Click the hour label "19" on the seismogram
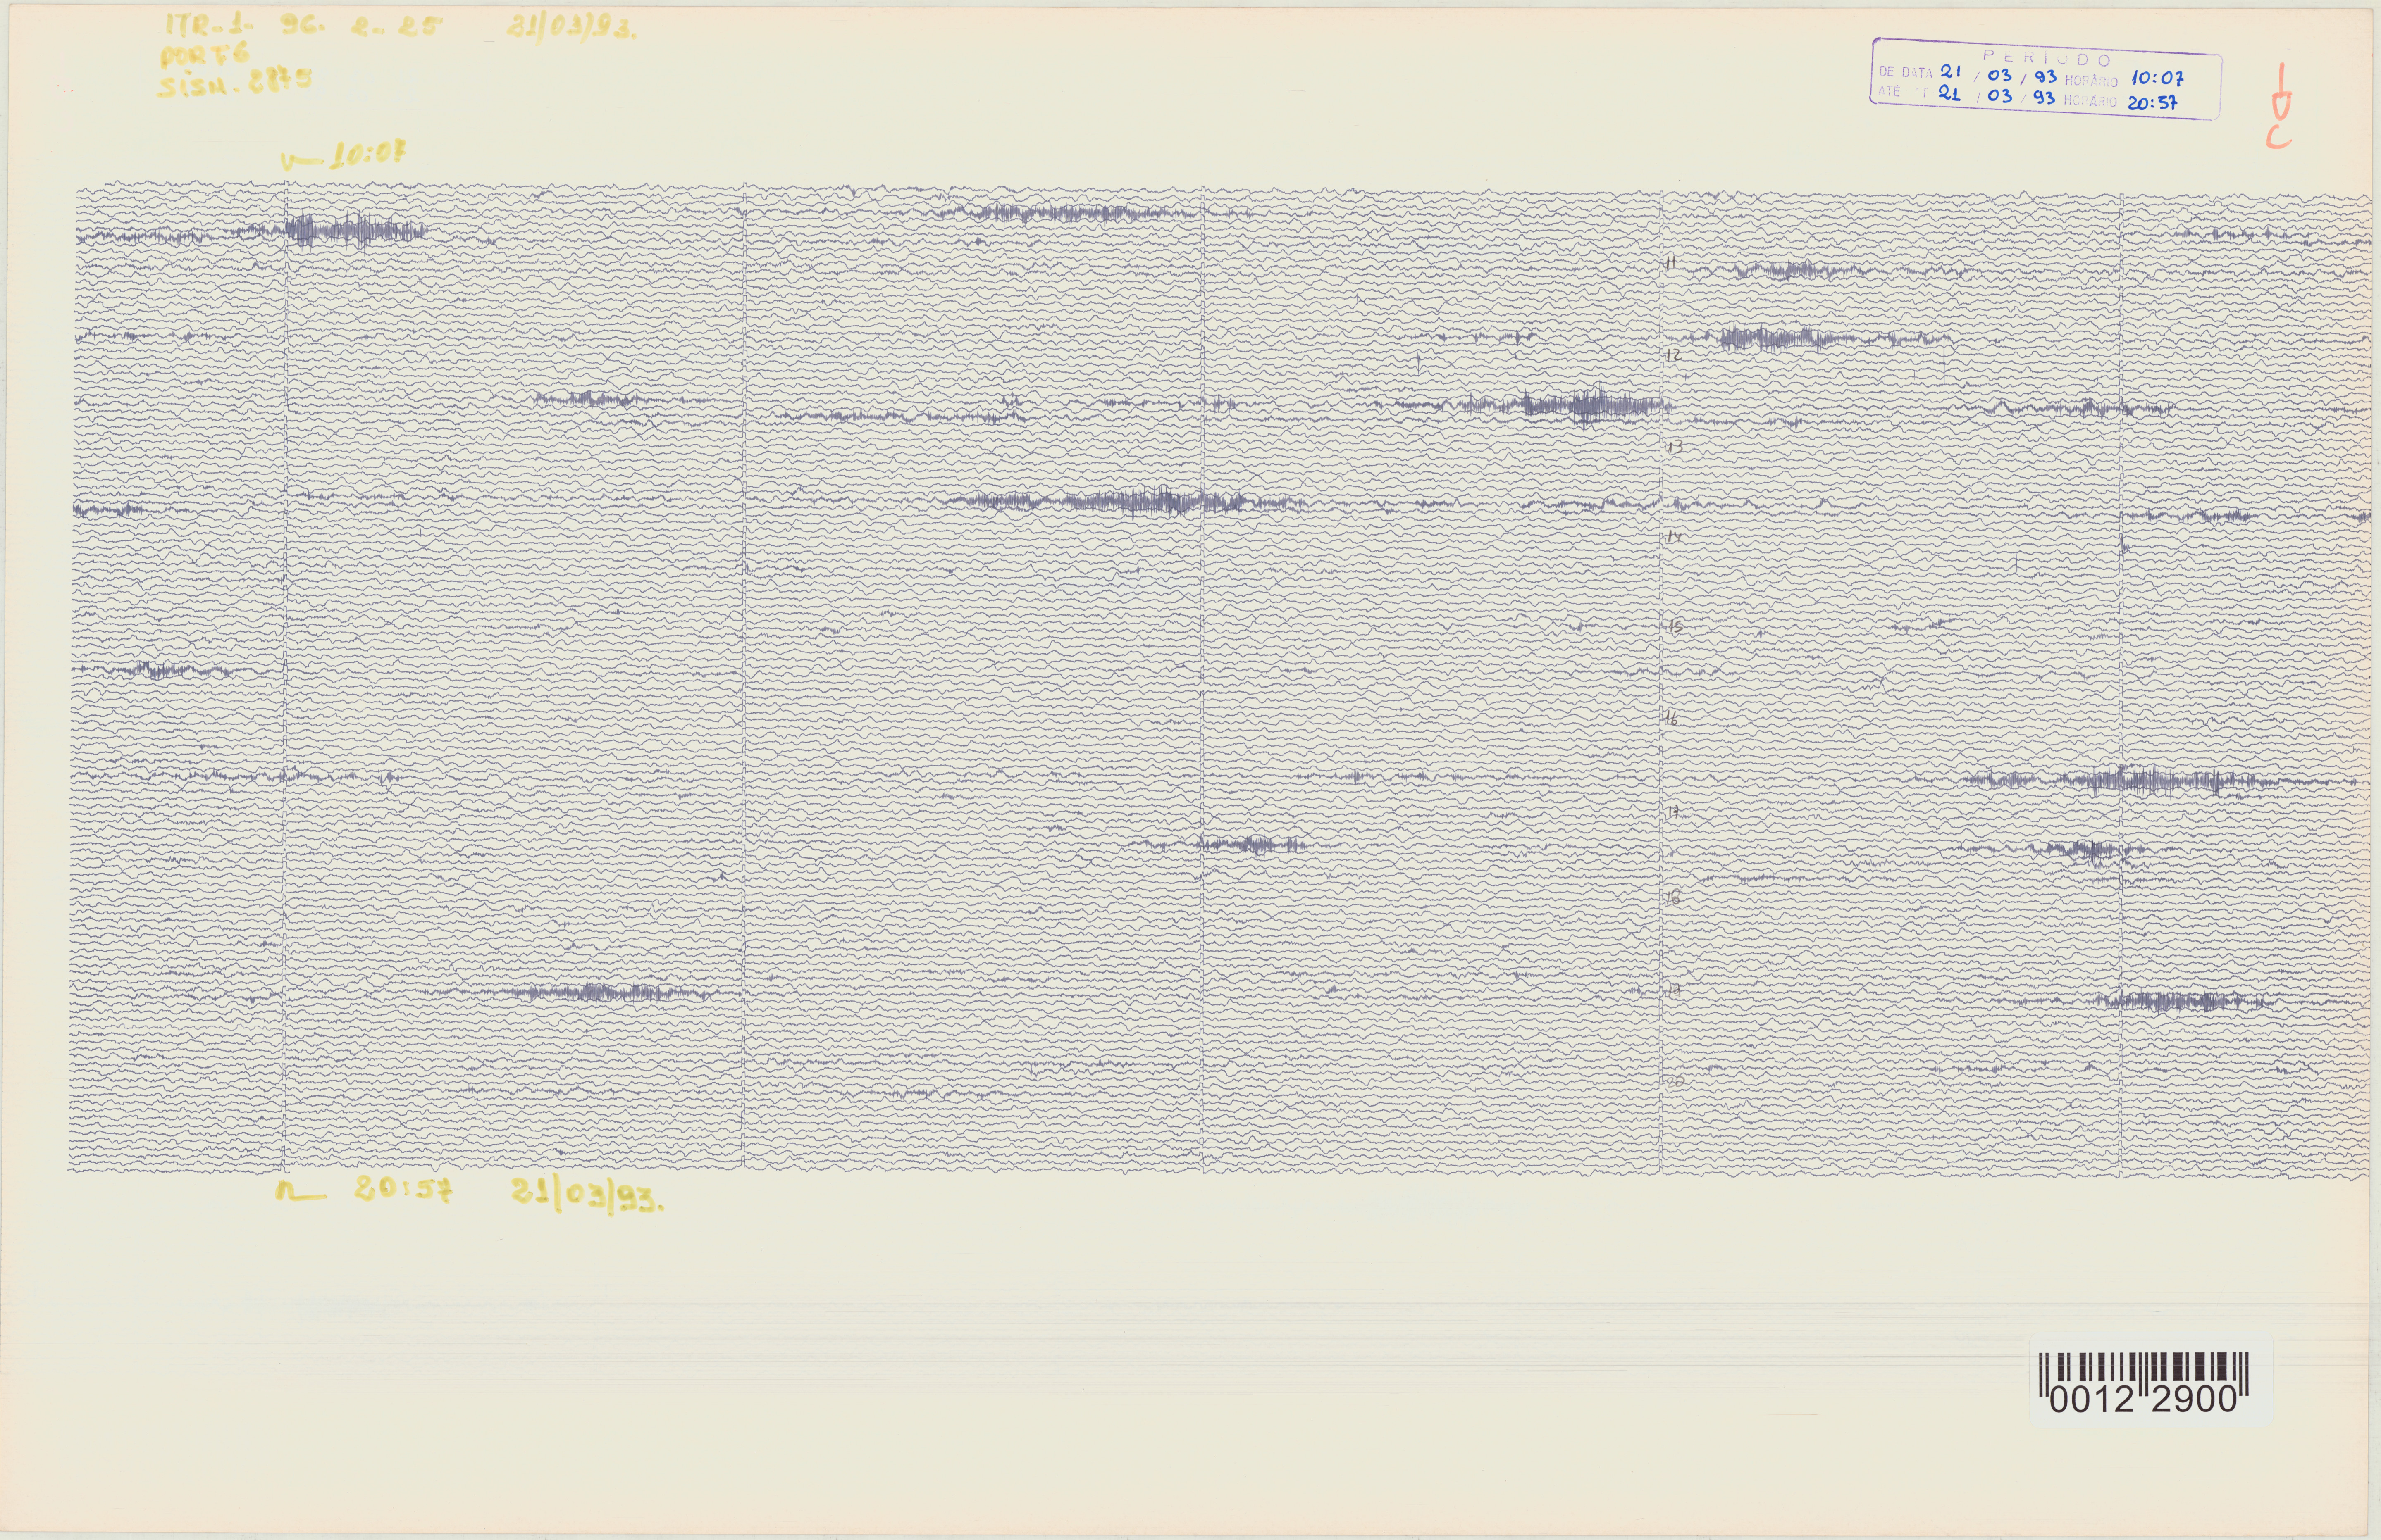This screenshot has width=2381, height=1540. pos(1673,991)
